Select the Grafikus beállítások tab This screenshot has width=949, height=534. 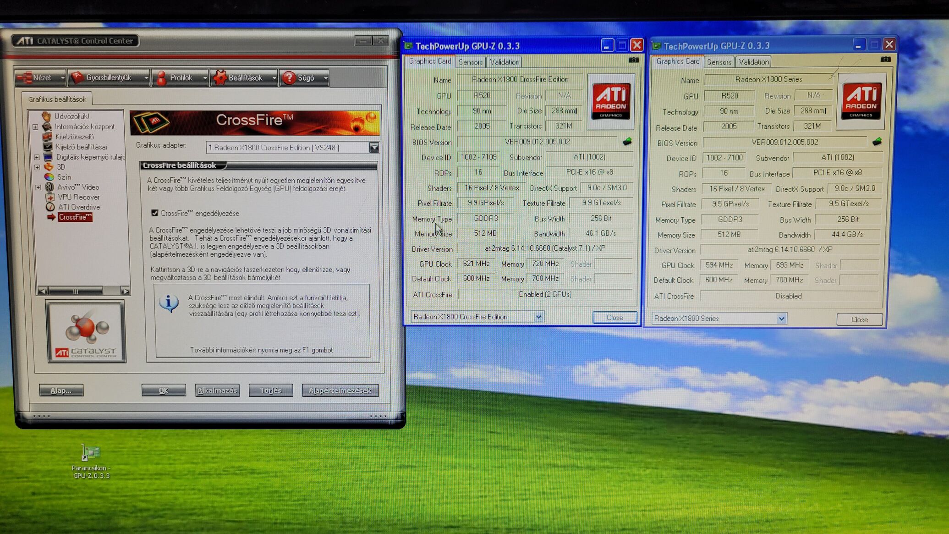57,99
